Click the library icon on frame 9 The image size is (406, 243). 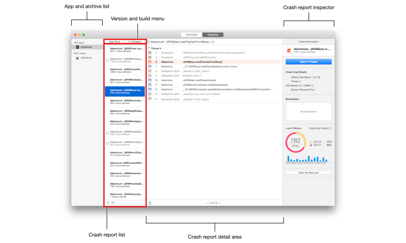click(150, 76)
